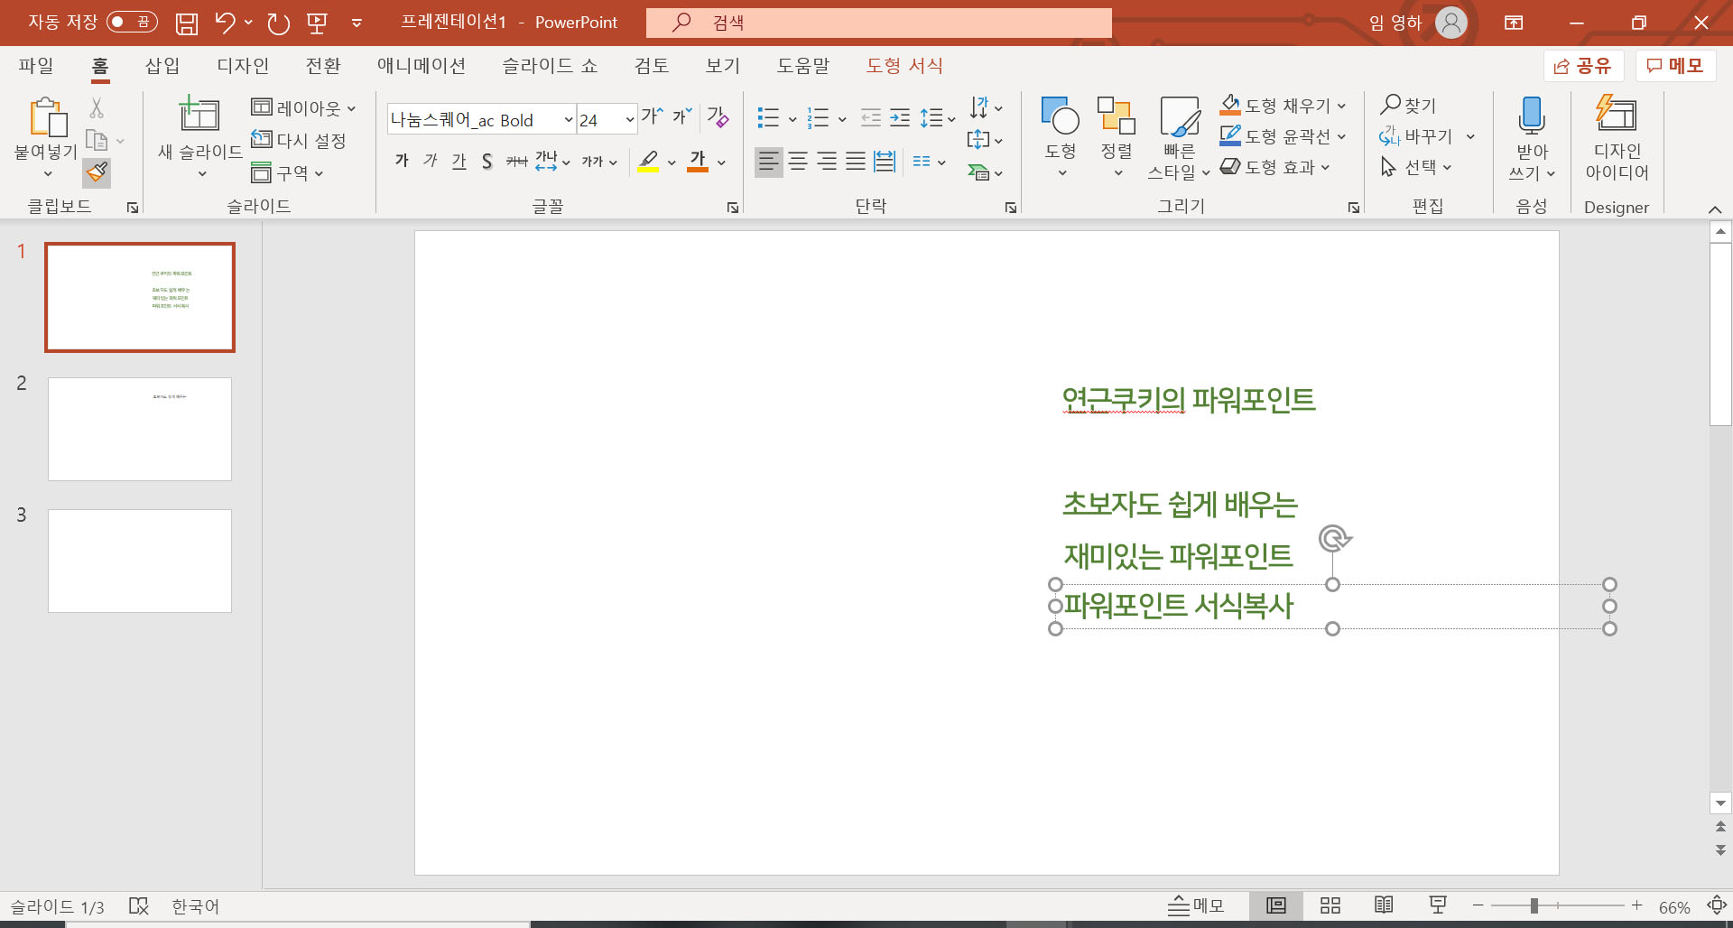The width and height of the screenshot is (1733, 928).
Task: Decrease list indent level icon
Action: pyautogui.click(x=871, y=117)
